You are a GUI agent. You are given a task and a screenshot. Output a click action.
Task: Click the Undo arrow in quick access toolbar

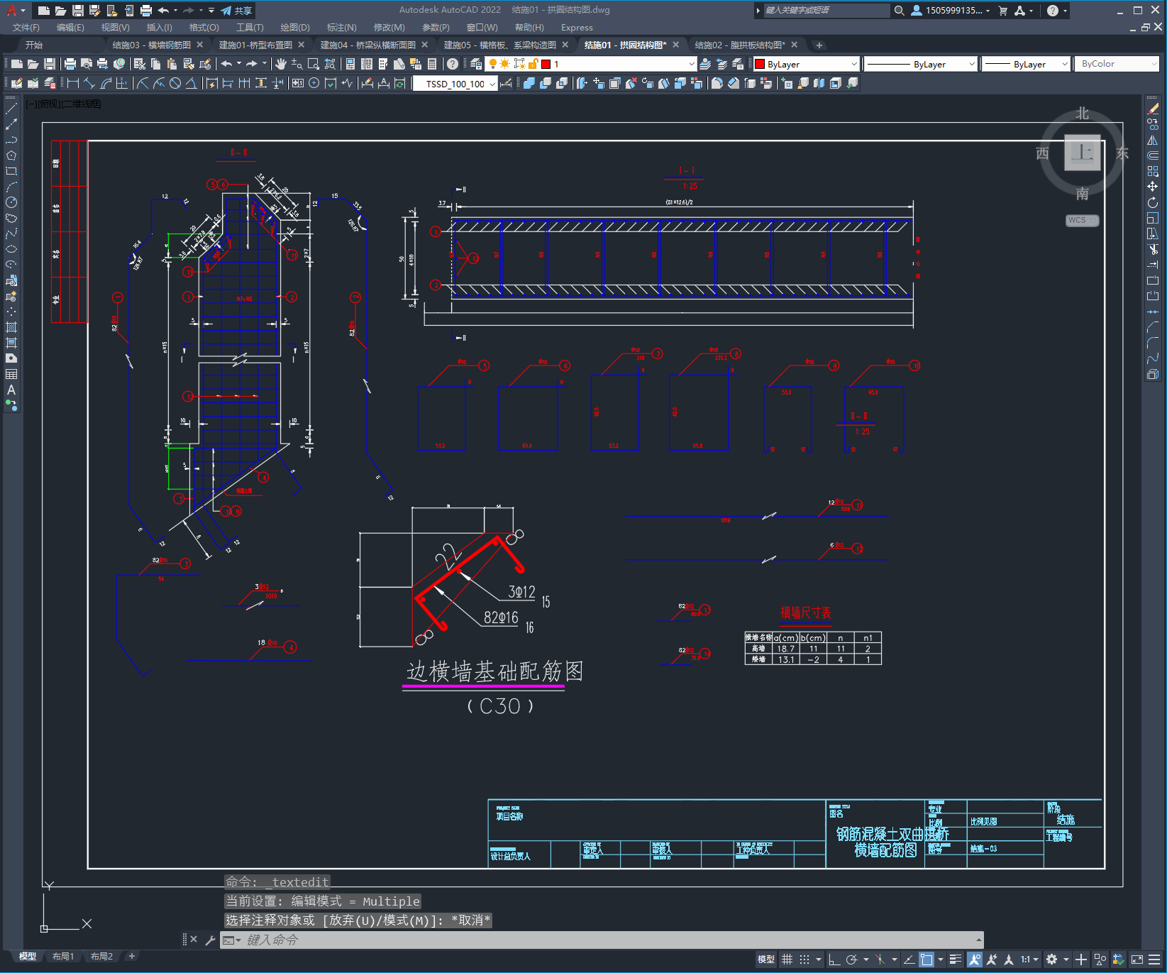click(x=164, y=11)
